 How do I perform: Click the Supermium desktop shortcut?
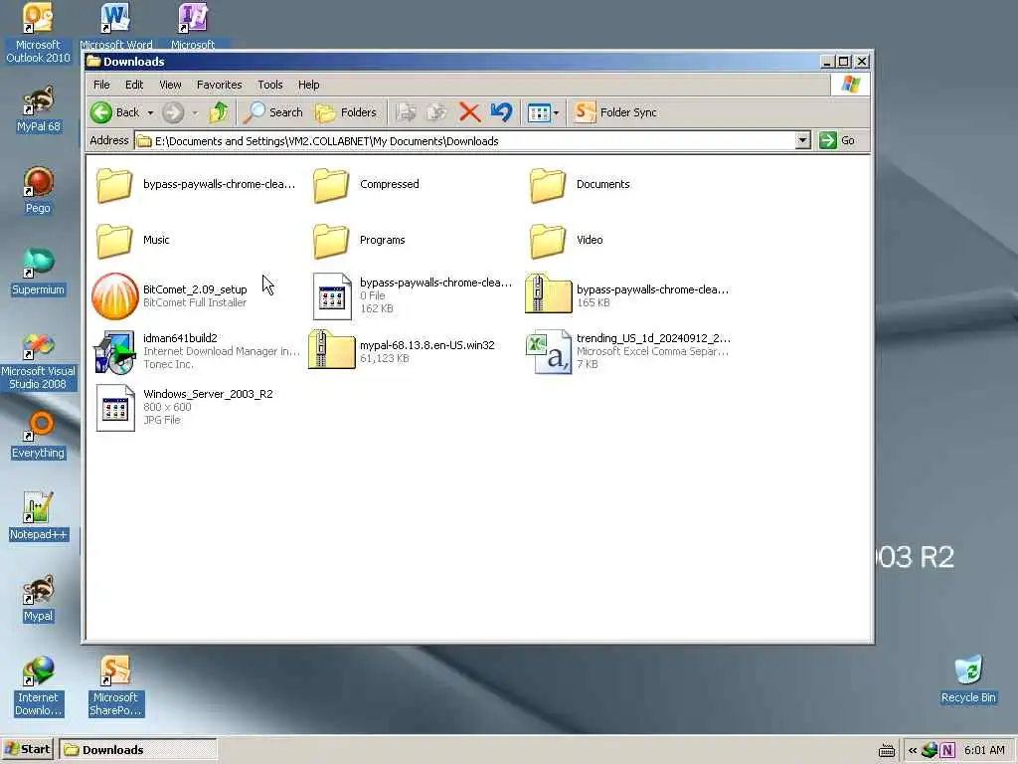coord(38,273)
